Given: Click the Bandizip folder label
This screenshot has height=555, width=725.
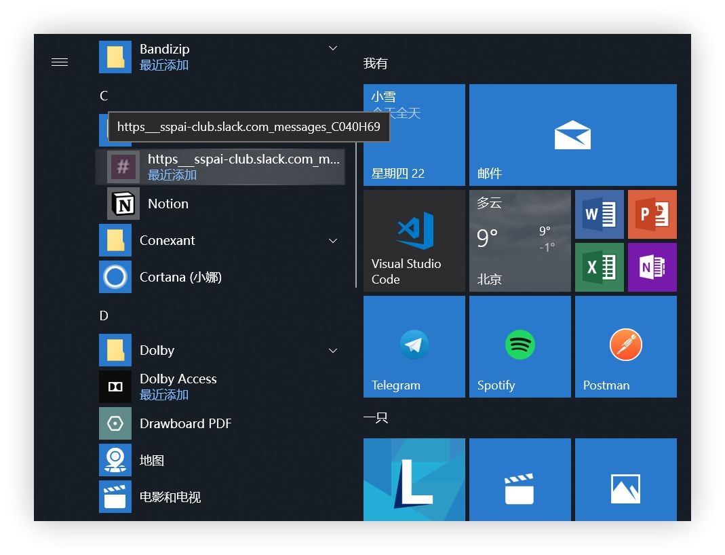Looking at the screenshot, I should 165,49.
